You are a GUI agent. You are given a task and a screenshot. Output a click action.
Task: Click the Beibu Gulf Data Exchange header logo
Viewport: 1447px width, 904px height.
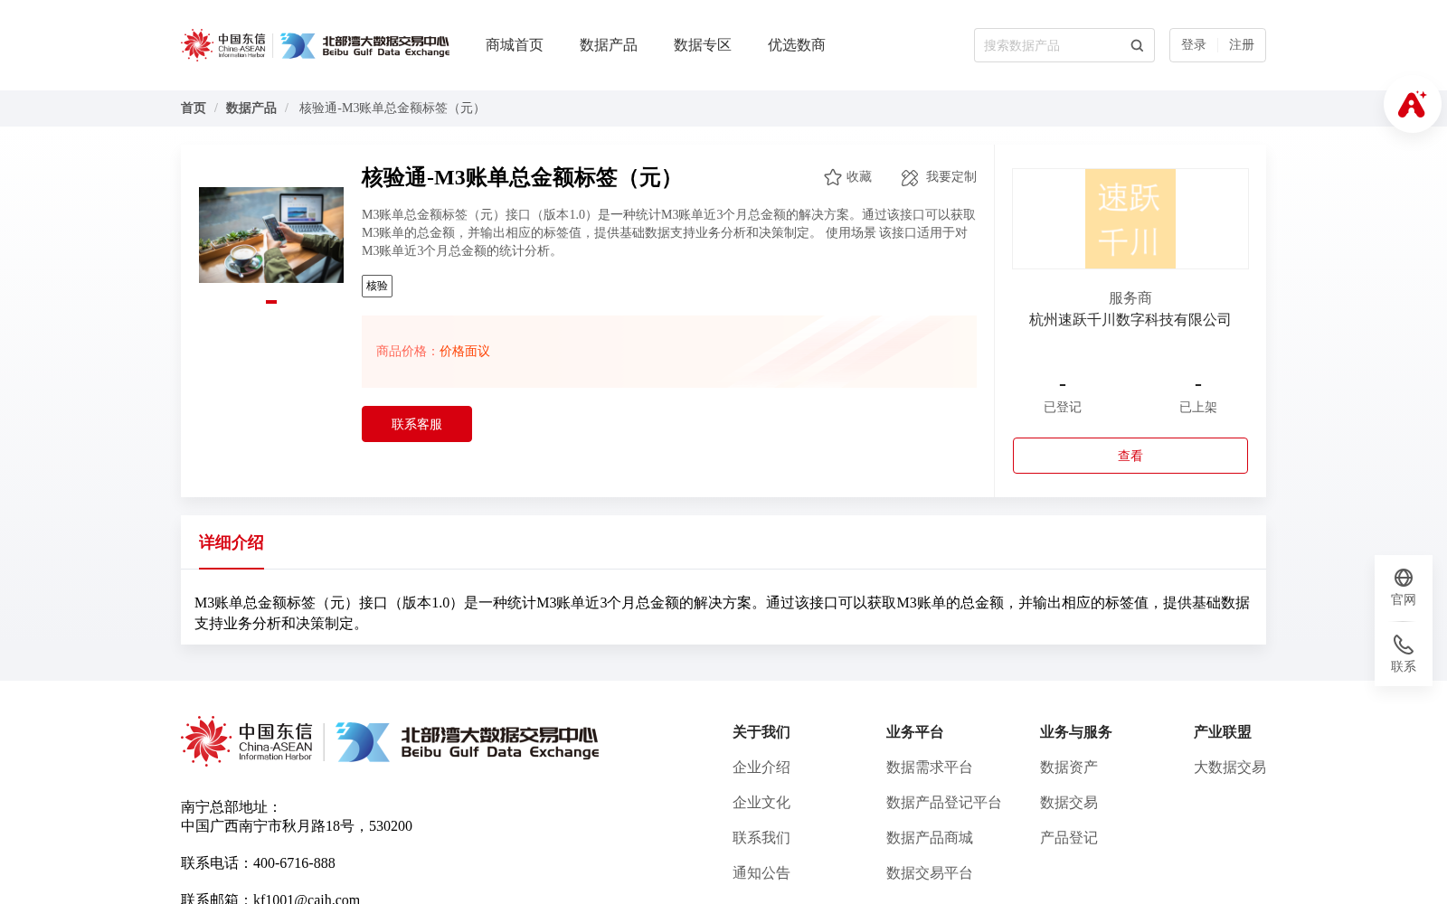(364, 45)
